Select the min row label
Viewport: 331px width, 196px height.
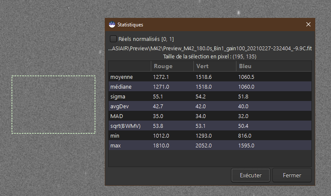(x=115, y=135)
